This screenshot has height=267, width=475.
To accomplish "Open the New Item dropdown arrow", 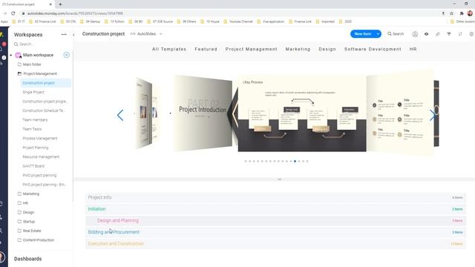I will pos(378,34).
